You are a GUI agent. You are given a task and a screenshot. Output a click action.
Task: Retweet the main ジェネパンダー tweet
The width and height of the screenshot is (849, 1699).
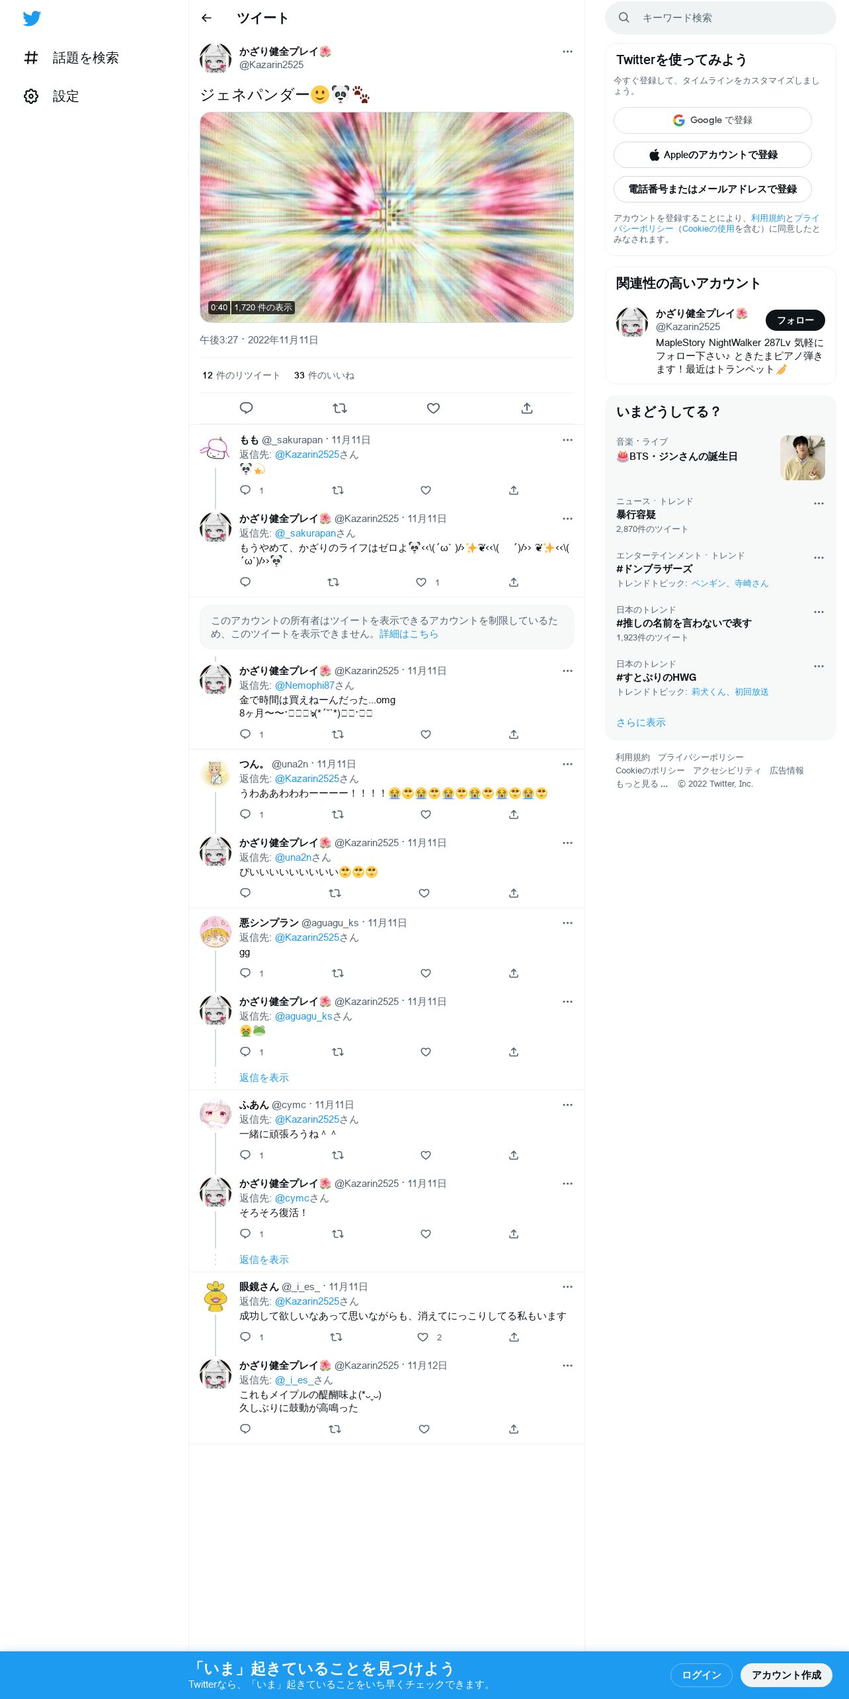tap(340, 408)
